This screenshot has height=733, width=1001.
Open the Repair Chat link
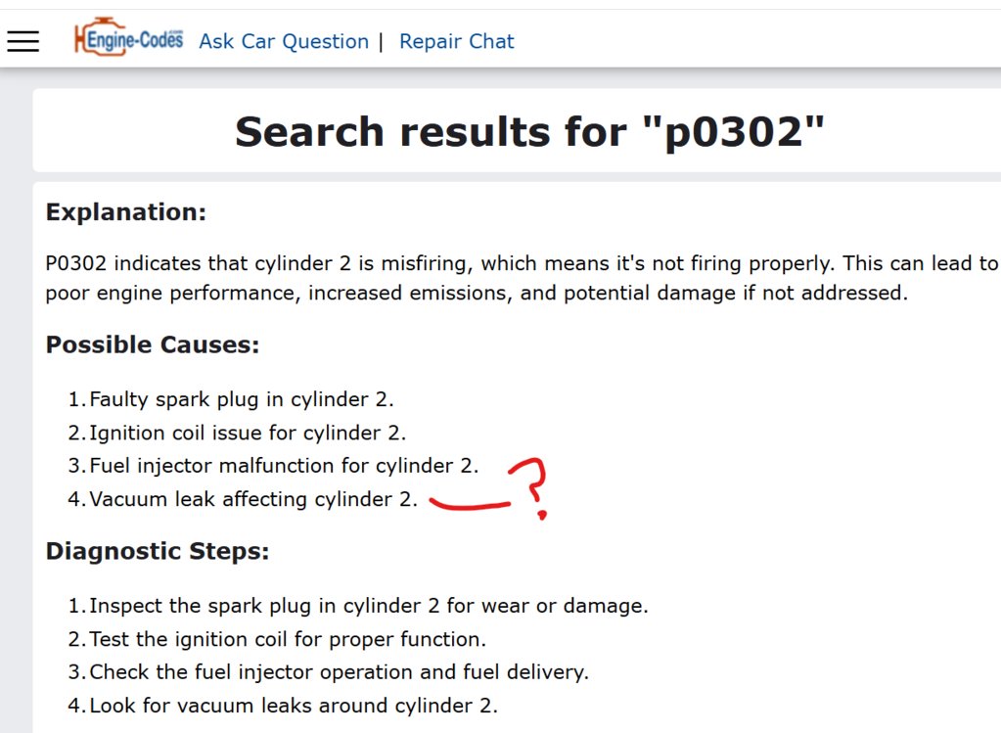point(456,41)
